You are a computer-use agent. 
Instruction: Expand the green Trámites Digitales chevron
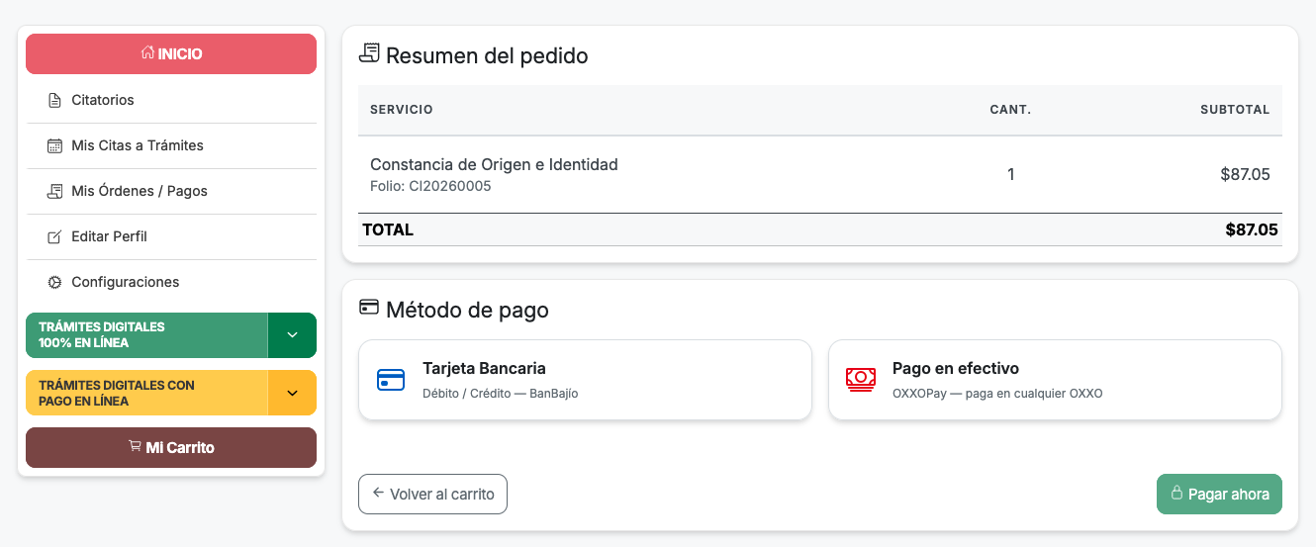292,335
